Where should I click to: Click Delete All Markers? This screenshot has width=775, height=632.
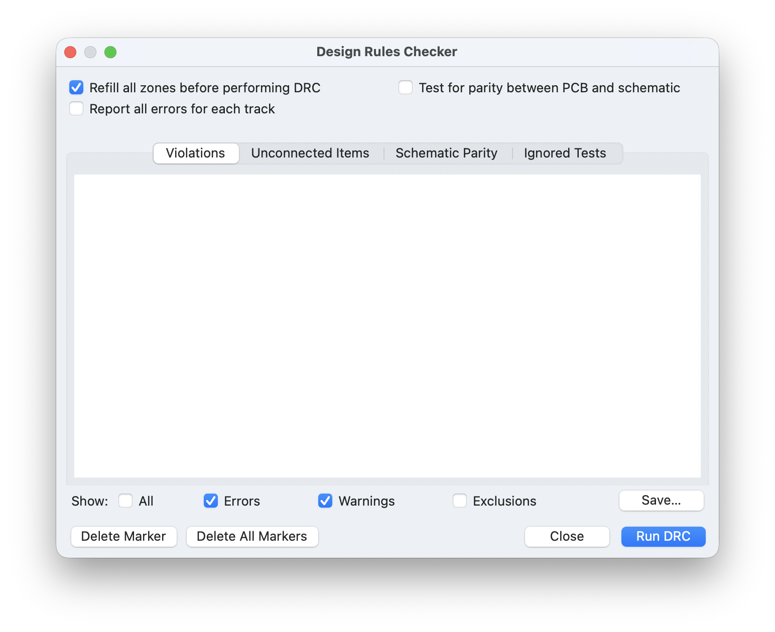point(252,537)
